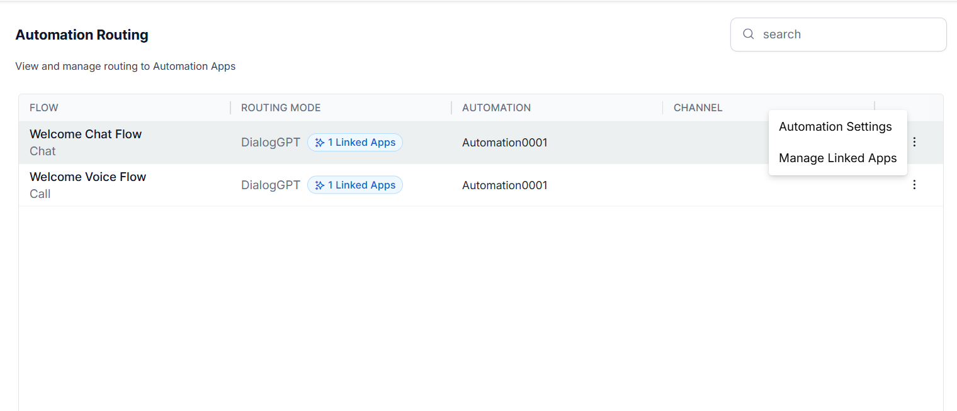Click DialogGPT in the Welcome Chat Flow row

pyautogui.click(x=271, y=143)
